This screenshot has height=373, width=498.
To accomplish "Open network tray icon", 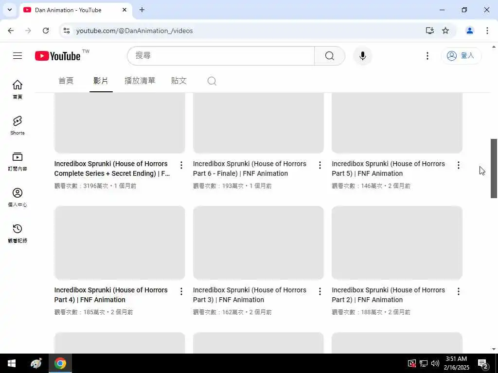I will (x=424, y=363).
